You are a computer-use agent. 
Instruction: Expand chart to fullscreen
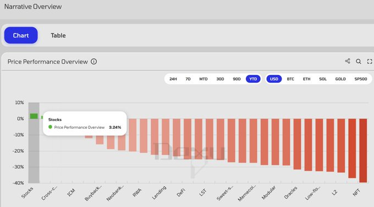(370, 61)
